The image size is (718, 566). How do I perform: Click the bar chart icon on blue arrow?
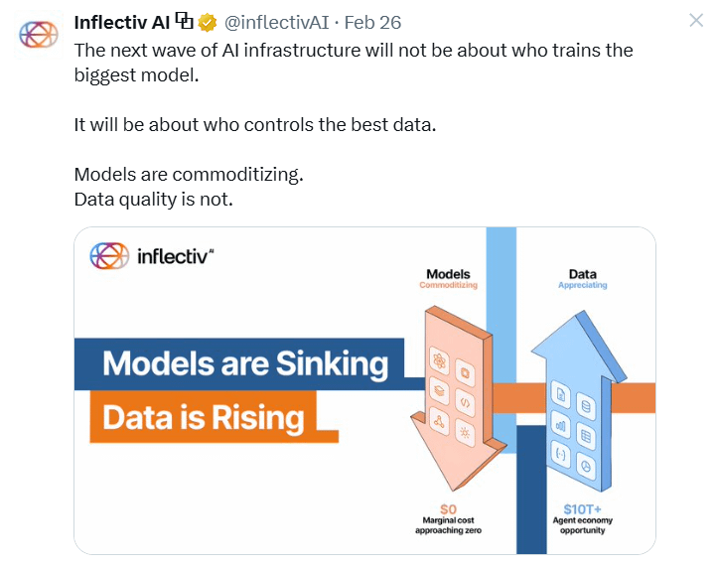tap(561, 426)
